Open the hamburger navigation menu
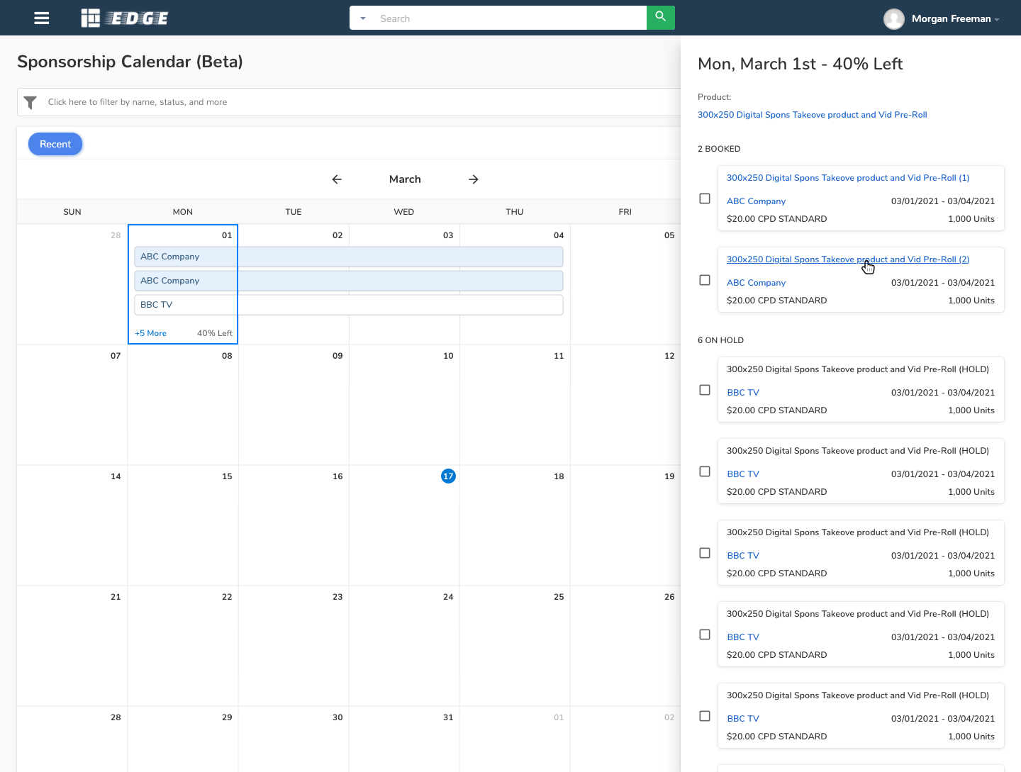1021x772 pixels. 42,18
